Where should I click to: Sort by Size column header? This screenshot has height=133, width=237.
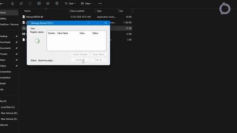(121, 11)
